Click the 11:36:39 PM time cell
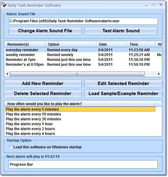The width and height of the screenshot is (168, 177). [139, 60]
